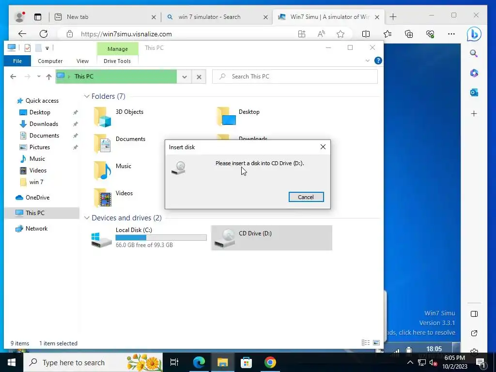
Task: Open Customize Quick Access Toolbar dropdown
Action: (x=47, y=48)
